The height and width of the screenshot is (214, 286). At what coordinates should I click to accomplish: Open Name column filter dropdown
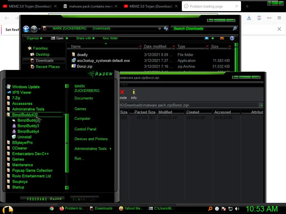click(x=140, y=47)
